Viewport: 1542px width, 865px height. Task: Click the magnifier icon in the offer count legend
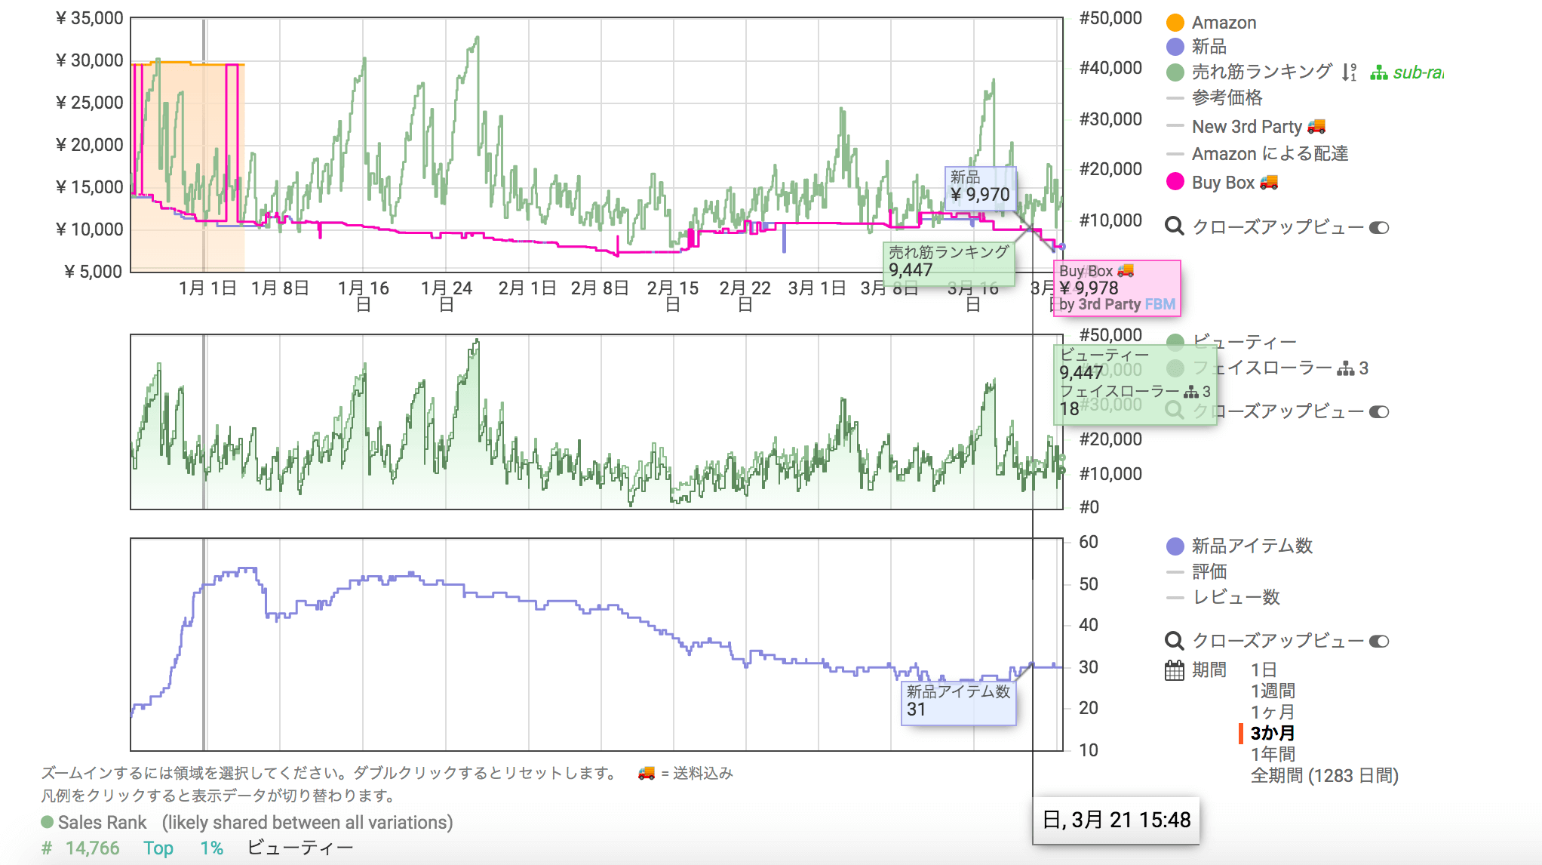[1174, 641]
